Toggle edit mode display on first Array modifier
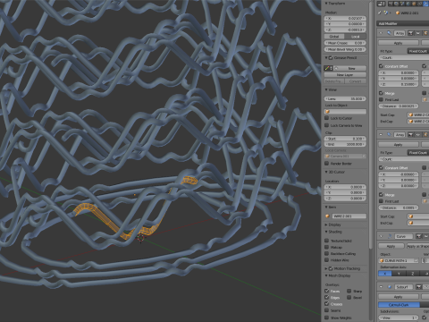This screenshot has width=429, height=322. (x=425, y=33)
